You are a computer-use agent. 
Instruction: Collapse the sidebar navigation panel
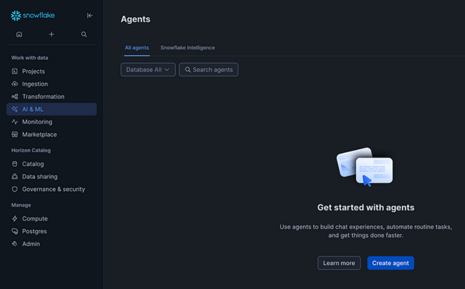pyautogui.click(x=90, y=16)
